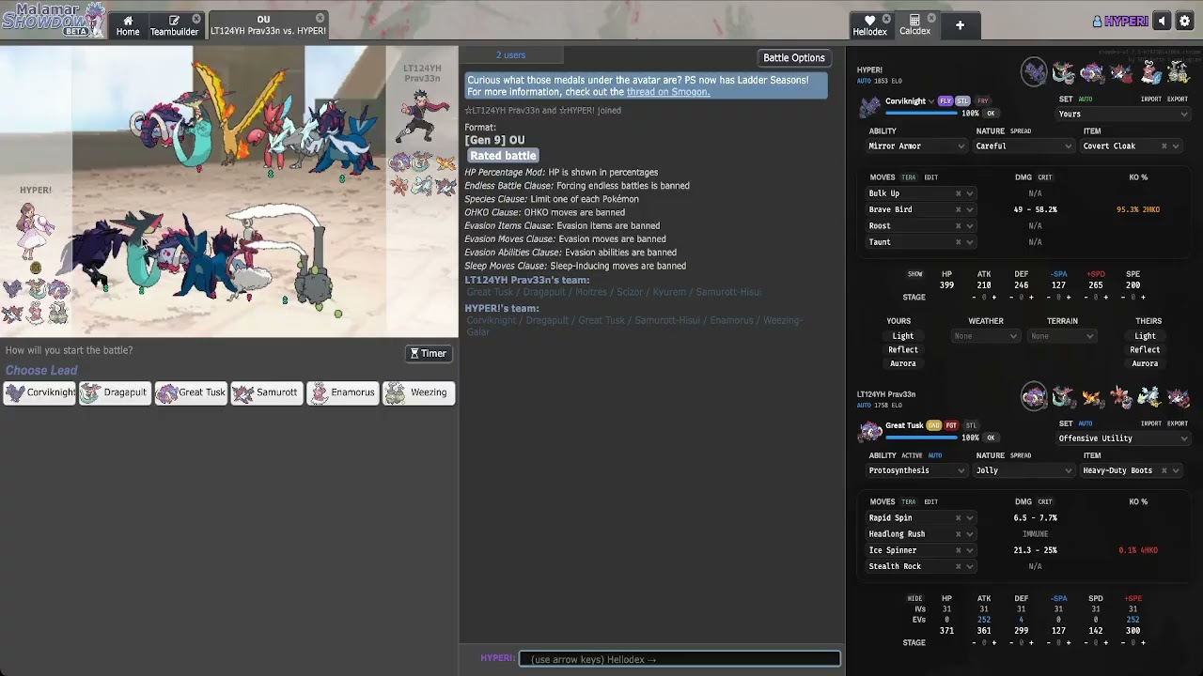The height and width of the screenshot is (676, 1203).
Task: Select opponent's Samurott-Hisui icon in Calcdex
Action: [x=1179, y=396]
